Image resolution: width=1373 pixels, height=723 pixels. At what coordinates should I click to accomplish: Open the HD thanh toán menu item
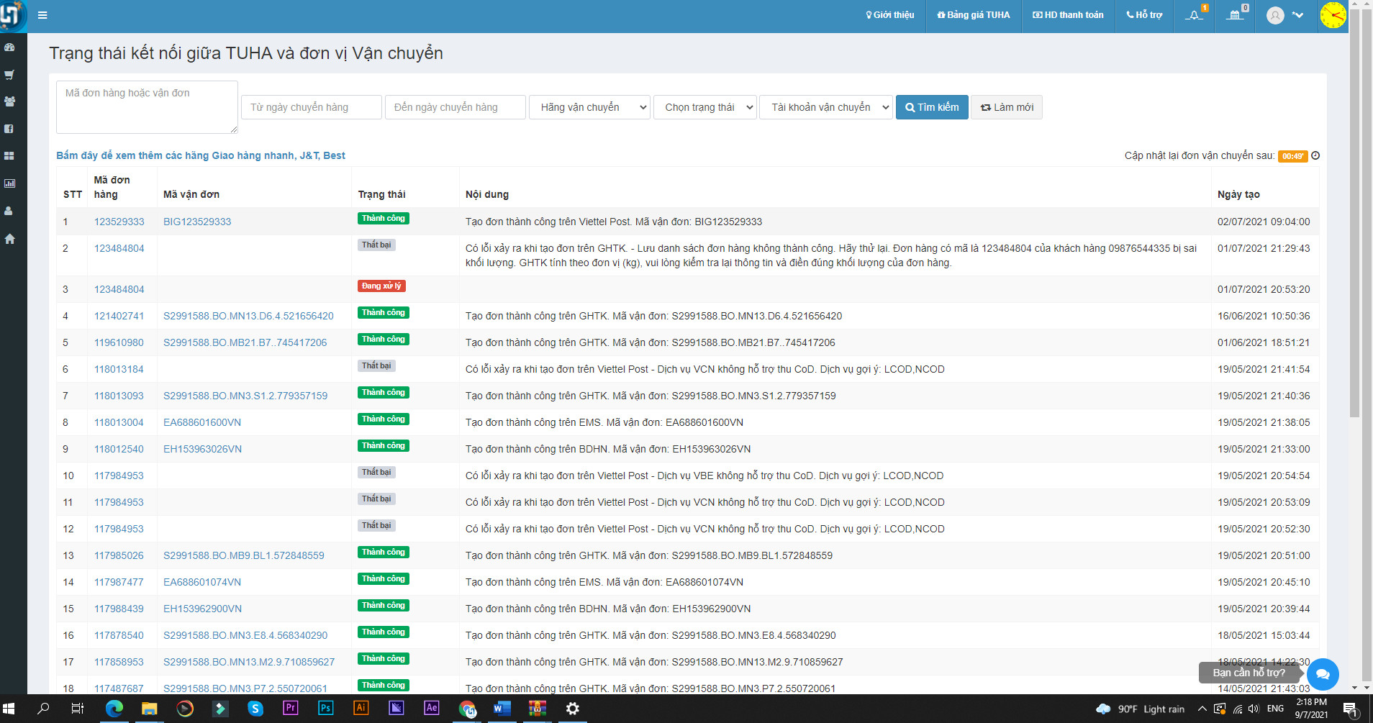pyautogui.click(x=1068, y=15)
